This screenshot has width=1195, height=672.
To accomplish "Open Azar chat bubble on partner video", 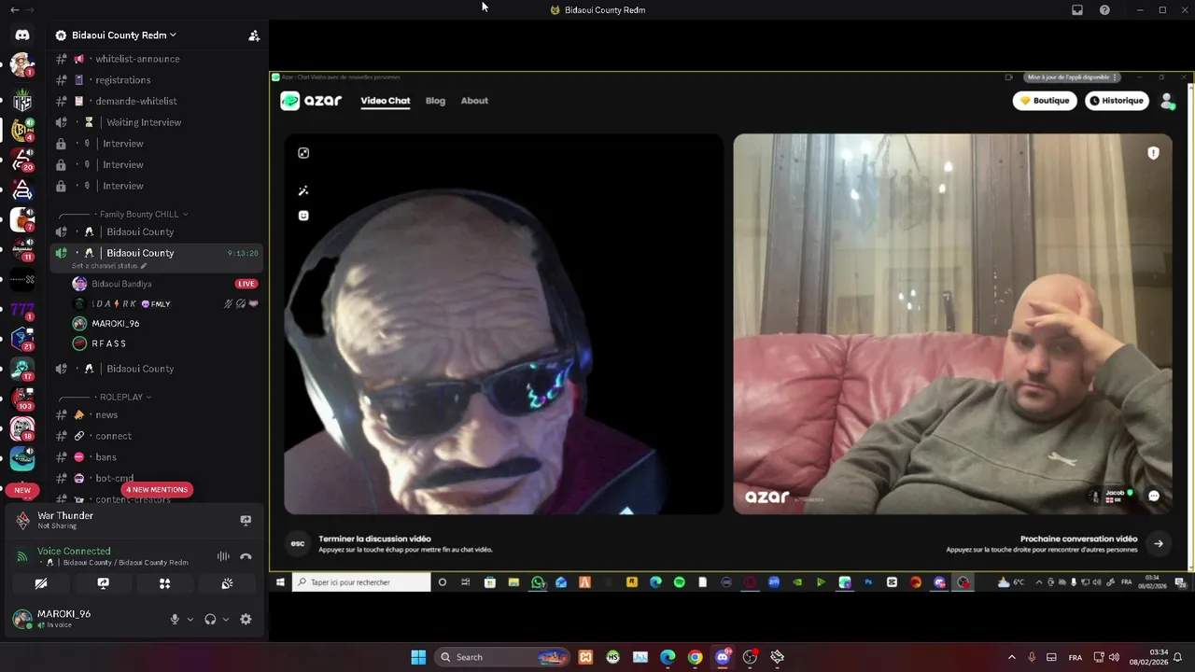I will tap(1154, 497).
